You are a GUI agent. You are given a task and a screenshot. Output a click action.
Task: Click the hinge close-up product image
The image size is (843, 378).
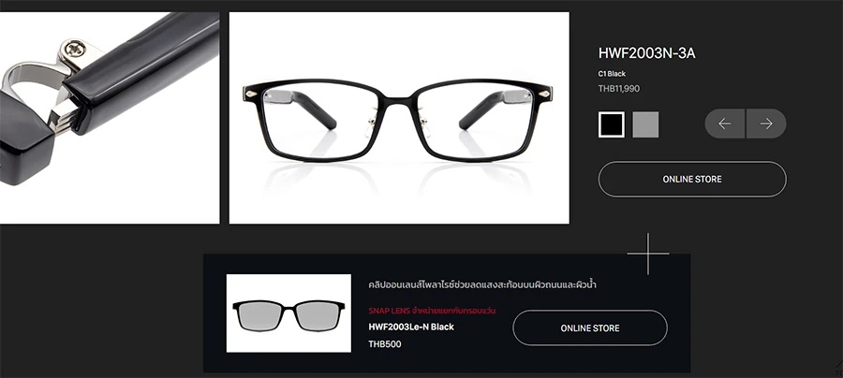[110, 118]
